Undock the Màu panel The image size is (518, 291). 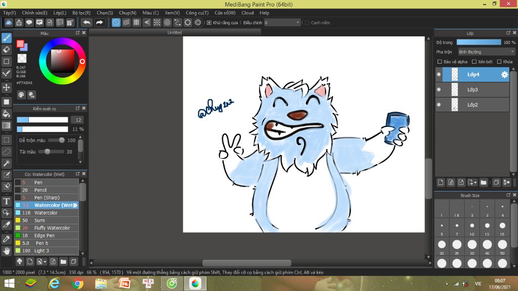[77, 33]
